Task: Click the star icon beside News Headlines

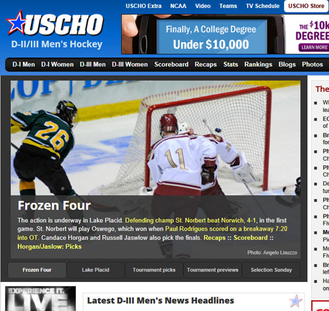Action: tap(295, 301)
